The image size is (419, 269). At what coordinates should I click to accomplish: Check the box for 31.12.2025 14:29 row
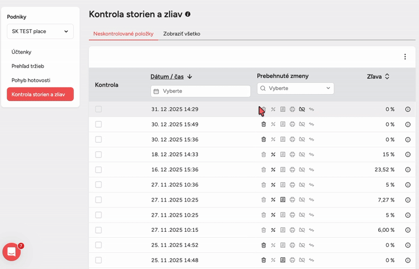click(x=98, y=109)
